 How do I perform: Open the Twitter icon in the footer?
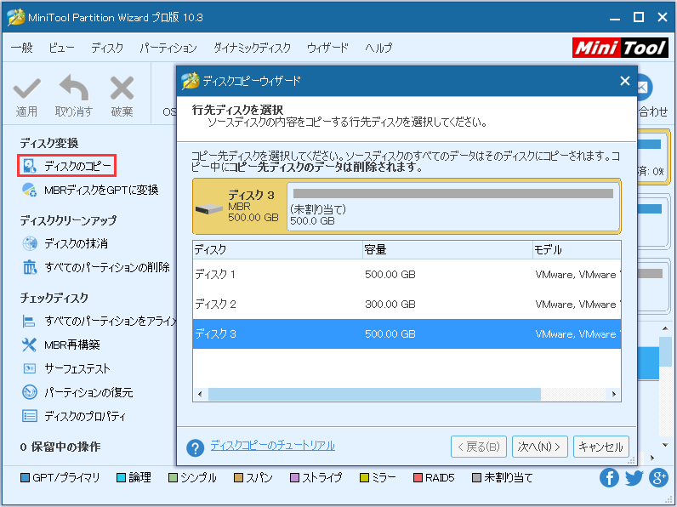(x=634, y=478)
